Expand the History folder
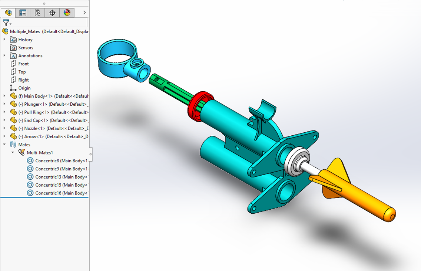 pos(4,39)
